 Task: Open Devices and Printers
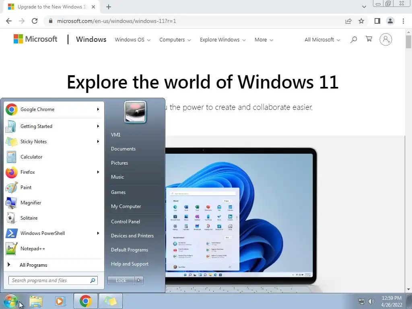pos(132,236)
